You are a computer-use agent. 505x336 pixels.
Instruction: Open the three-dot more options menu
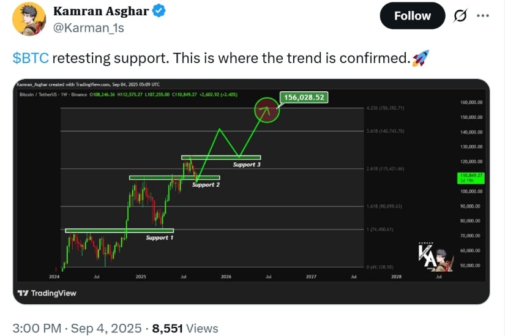pos(483,15)
